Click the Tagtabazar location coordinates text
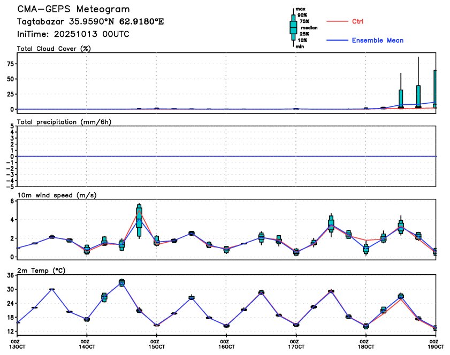Viewport: 450px width, 355px height. pos(90,22)
